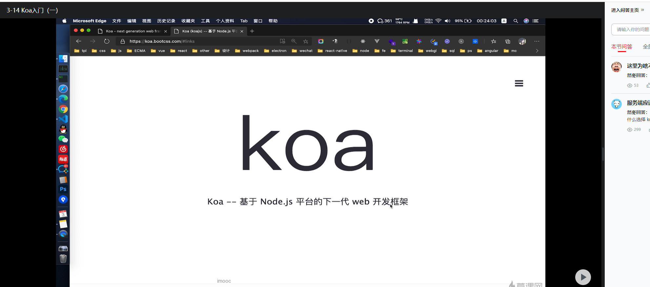
Task: Open NetEase Cloud Music from the dock
Action: pyautogui.click(x=63, y=149)
